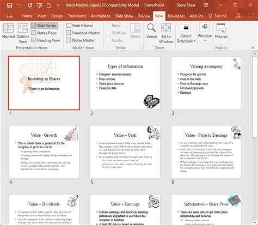Open the Developer tab

click(176, 16)
